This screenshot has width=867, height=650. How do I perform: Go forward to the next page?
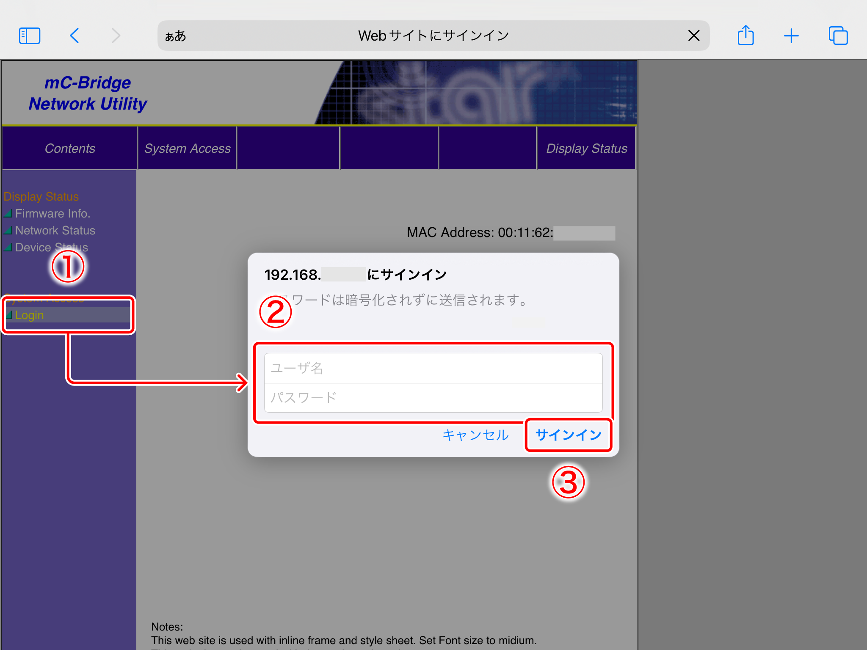point(116,36)
